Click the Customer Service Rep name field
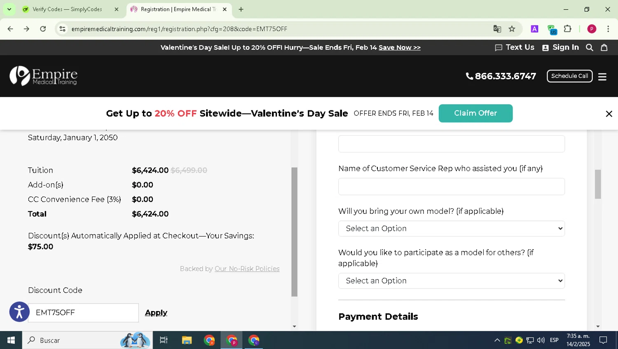 click(451, 187)
